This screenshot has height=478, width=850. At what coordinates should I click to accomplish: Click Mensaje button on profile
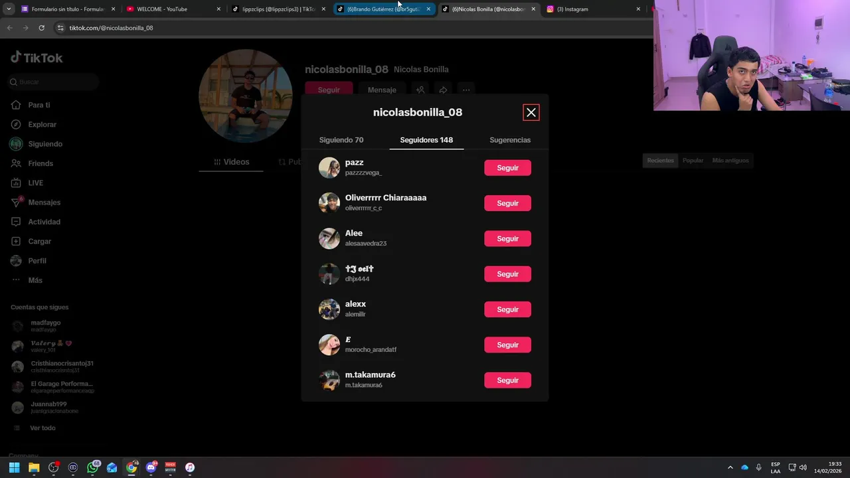point(382,90)
